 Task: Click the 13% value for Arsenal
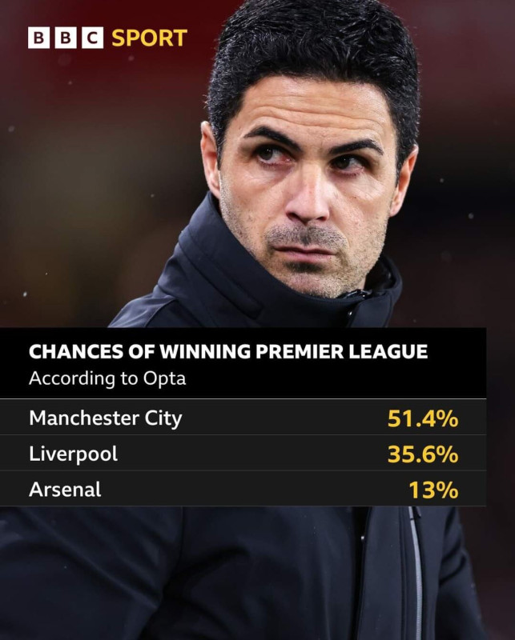433,490
